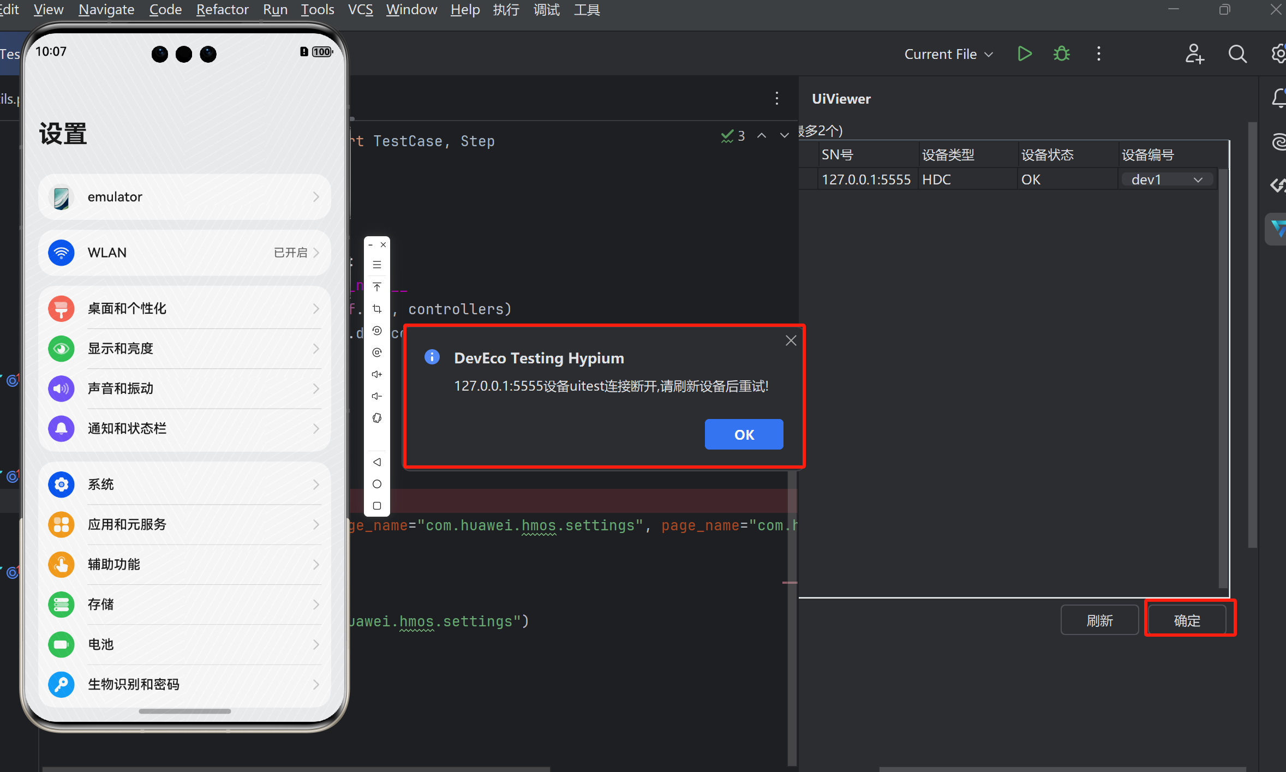Open the 工具 menu
1286x772 pixels.
point(587,9)
